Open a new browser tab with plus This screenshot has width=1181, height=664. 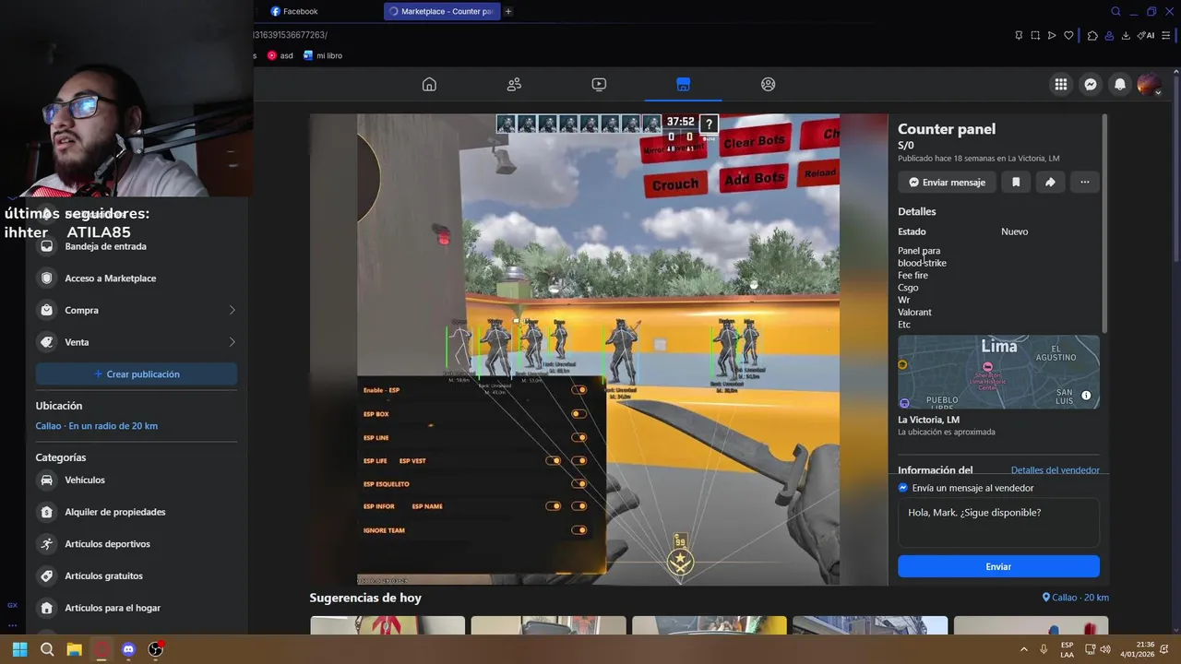click(x=508, y=11)
